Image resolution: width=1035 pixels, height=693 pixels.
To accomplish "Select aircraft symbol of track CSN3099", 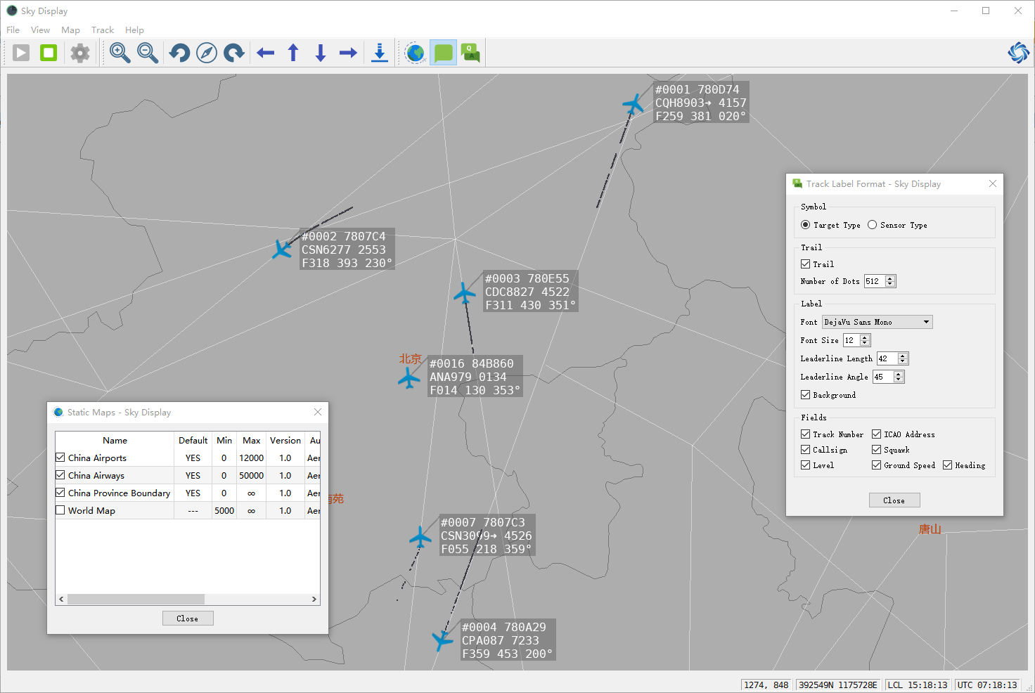I will pos(420,538).
